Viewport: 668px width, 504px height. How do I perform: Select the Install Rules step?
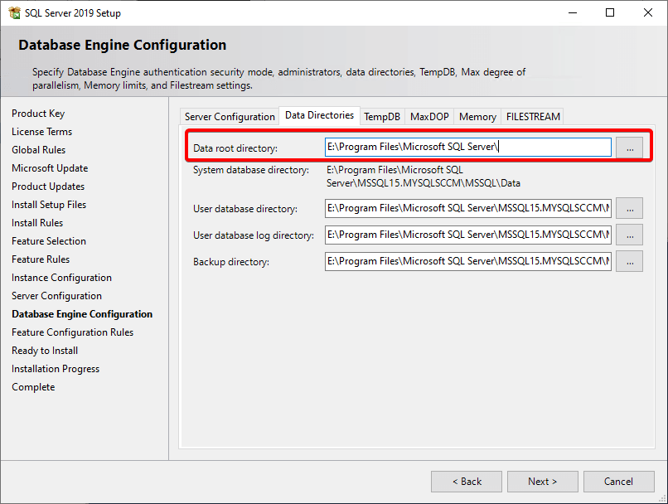pyautogui.click(x=37, y=223)
